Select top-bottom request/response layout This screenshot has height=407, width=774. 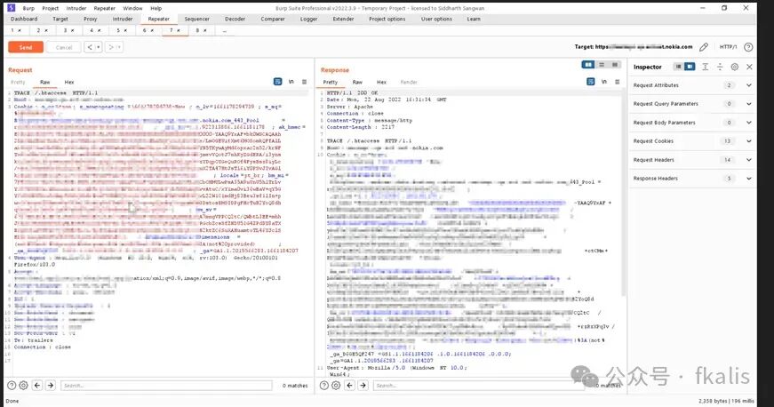tap(602, 65)
